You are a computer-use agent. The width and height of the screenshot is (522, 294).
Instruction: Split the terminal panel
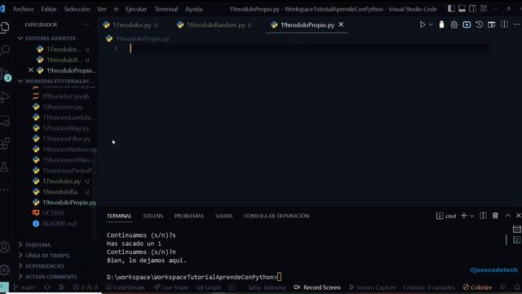pyautogui.click(x=483, y=216)
